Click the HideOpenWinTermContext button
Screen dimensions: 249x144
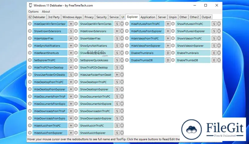coord(50,24)
